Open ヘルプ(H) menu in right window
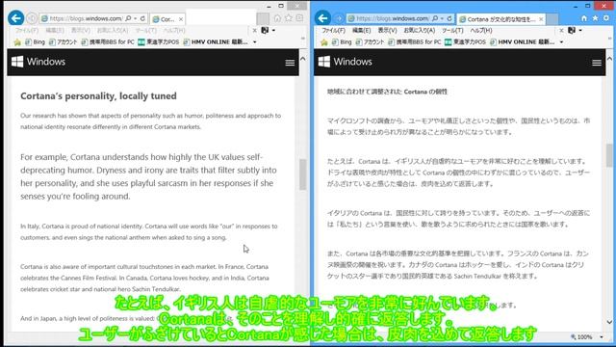Screen dimensions: 616x347 [481, 30]
